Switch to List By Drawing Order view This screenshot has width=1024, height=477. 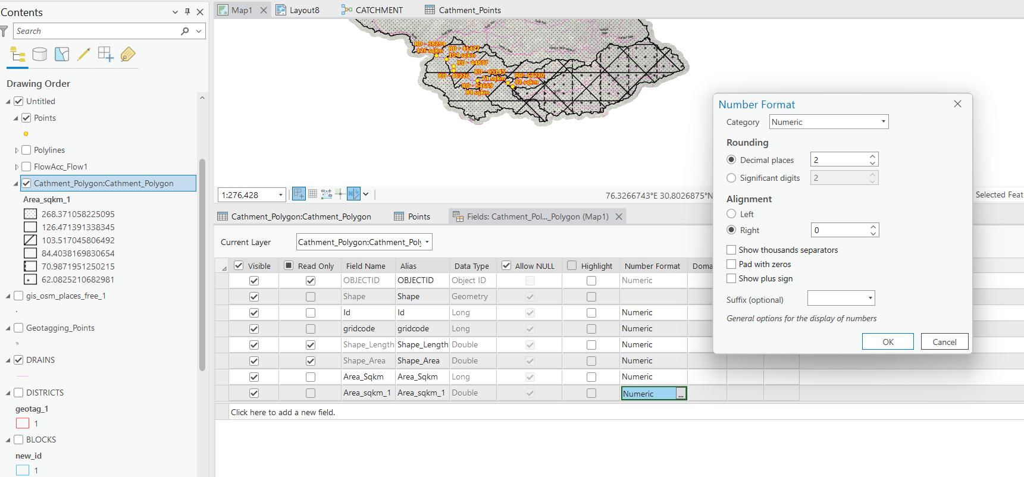click(x=18, y=55)
